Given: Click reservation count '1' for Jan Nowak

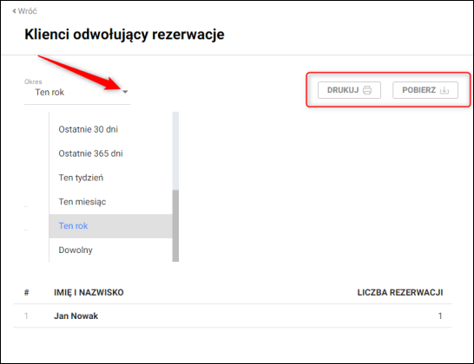Looking at the screenshot, I should pyautogui.click(x=440, y=316).
